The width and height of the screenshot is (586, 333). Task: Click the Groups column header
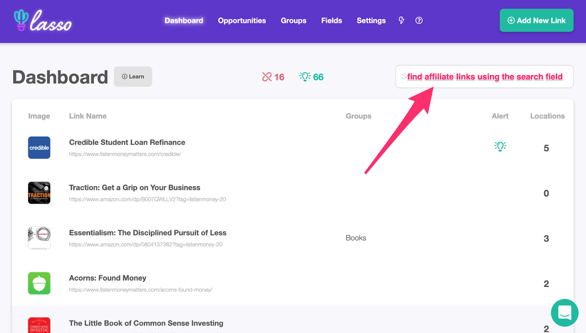[x=358, y=116]
